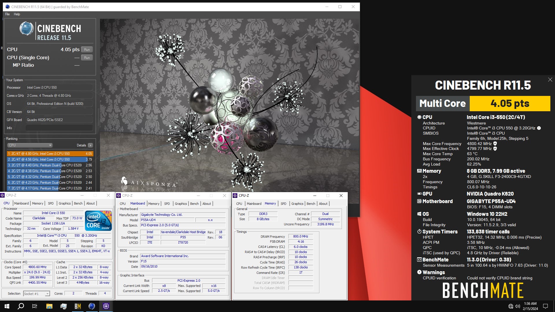Open Ranking CPU dropdown
555x312 pixels.
(x=30, y=145)
